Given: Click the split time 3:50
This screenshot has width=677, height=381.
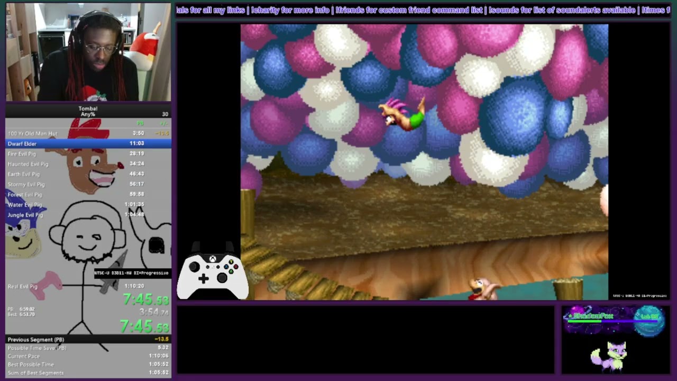Looking at the screenshot, I should coord(138,133).
